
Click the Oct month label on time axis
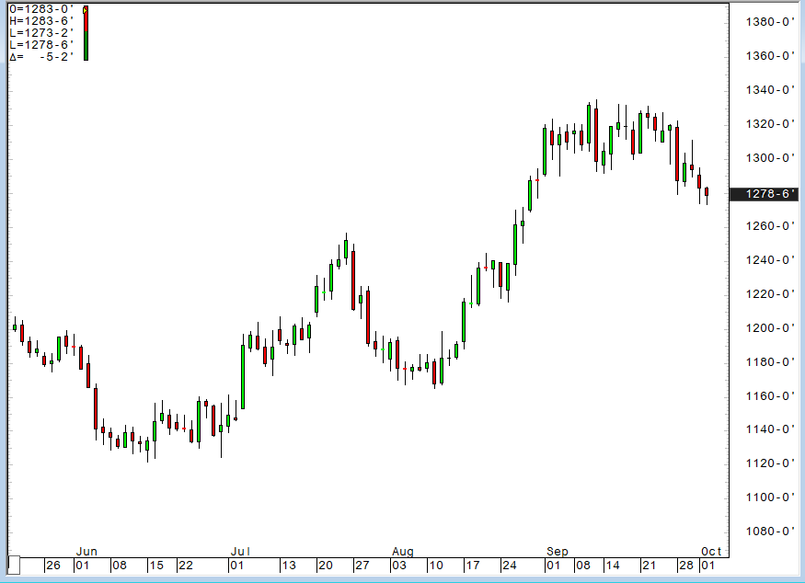pos(711,551)
